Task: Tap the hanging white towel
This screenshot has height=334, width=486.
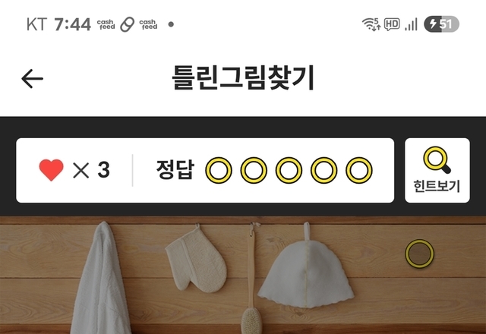Action: 100,279
